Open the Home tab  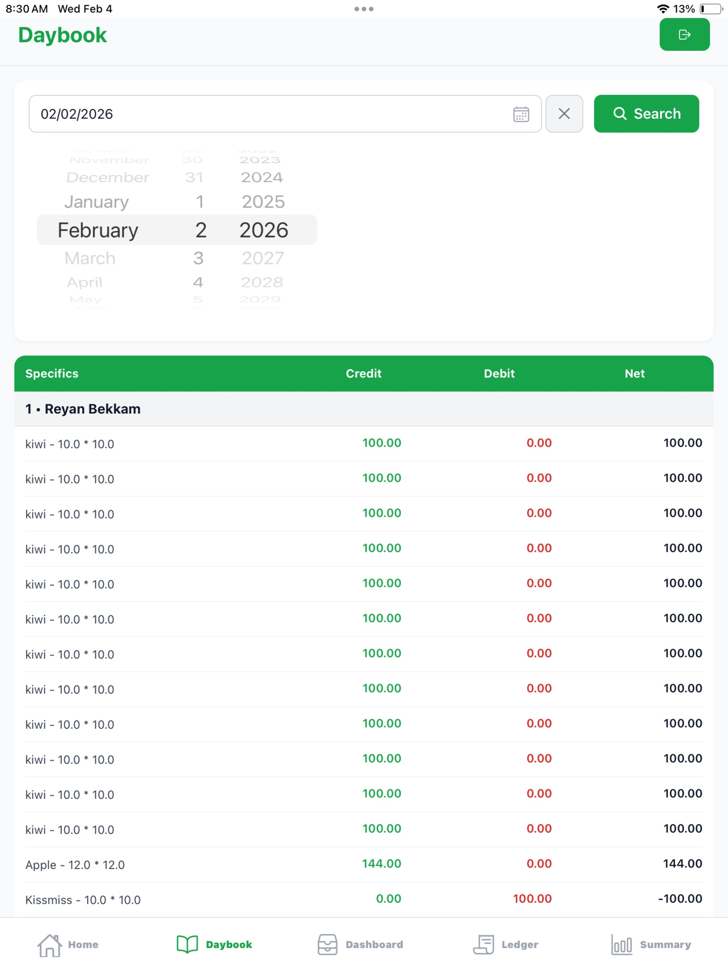(x=68, y=945)
